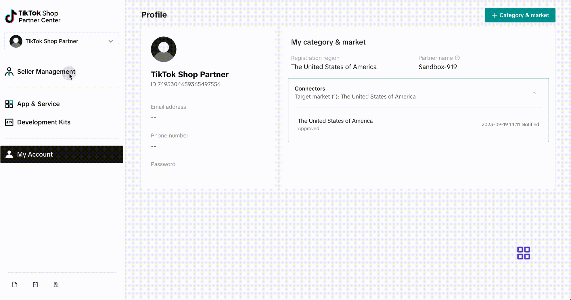
Task: Click the help icon beside Partner name
Action: point(457,58)
